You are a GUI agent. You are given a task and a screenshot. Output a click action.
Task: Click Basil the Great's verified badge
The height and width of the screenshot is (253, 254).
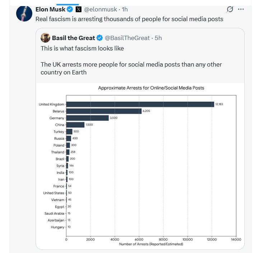100,38
